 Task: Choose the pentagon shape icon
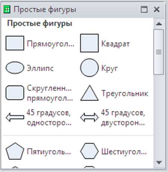(15, 151)
